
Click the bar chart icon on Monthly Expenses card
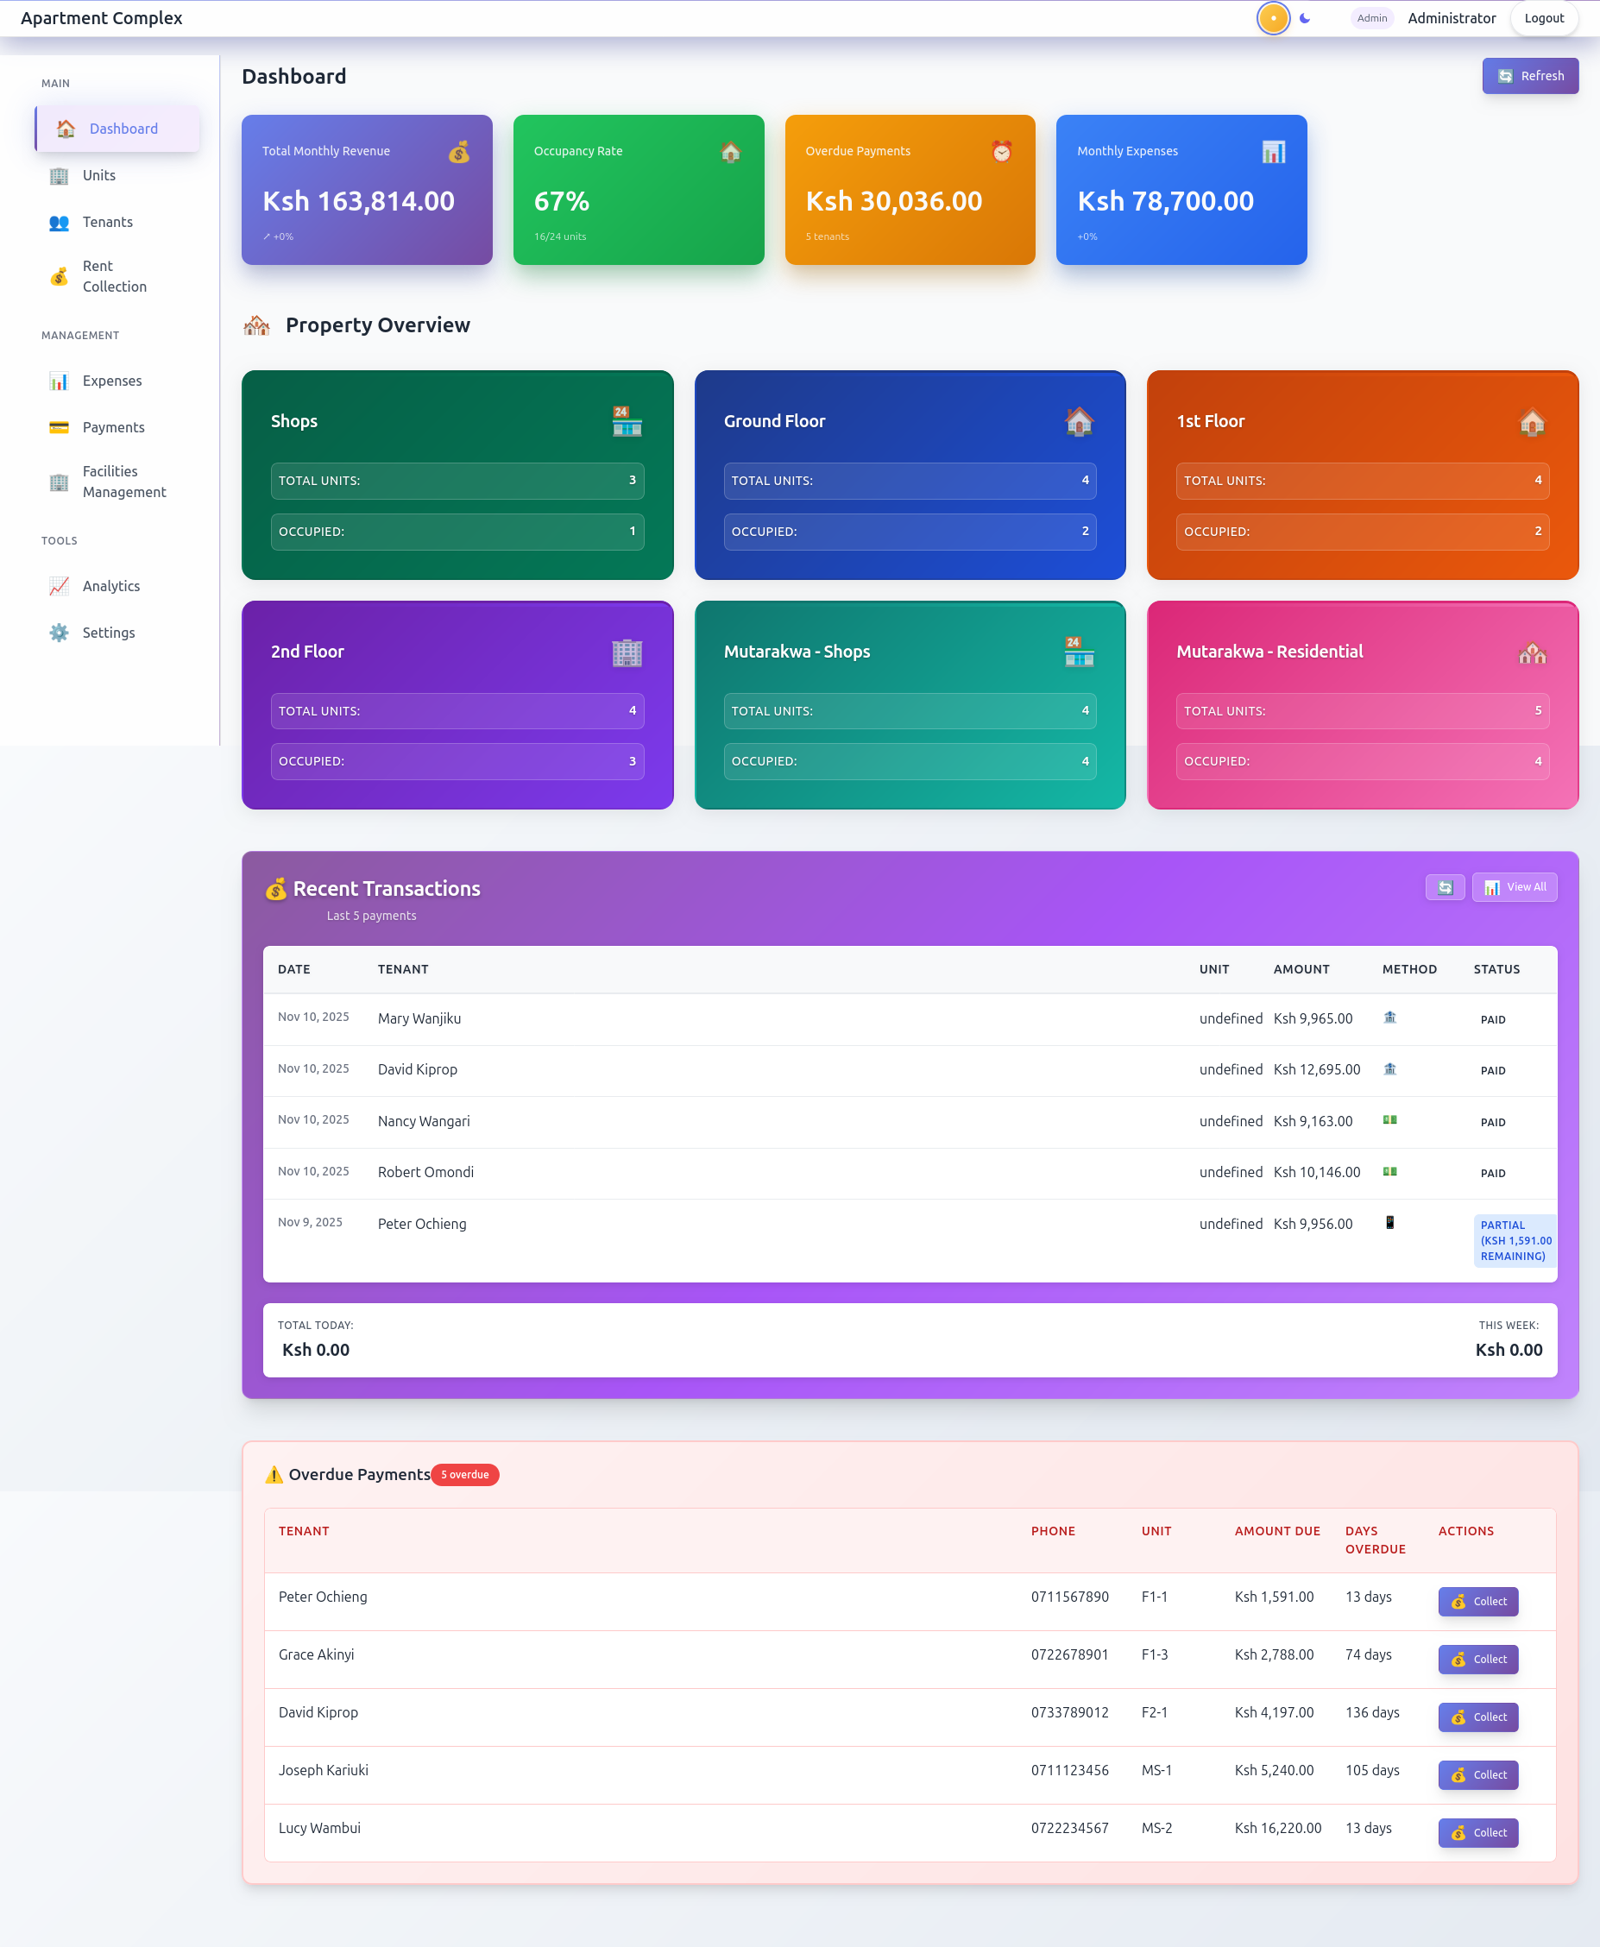click(x=1273, y=149)
